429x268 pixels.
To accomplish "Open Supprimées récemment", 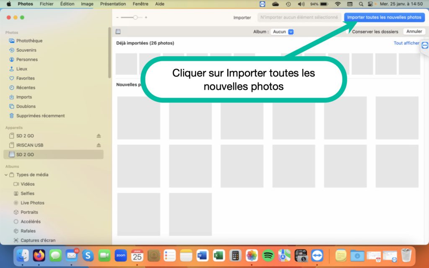I will (x=40, y=116).
